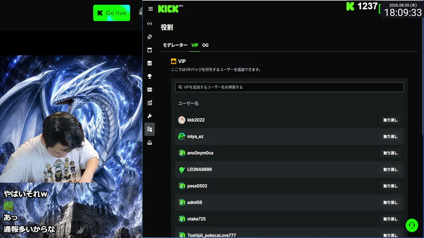This screenshot has width=424, height=238.
Task: Click the green K icon beside the 1237 count
Action: click(350, 6)
